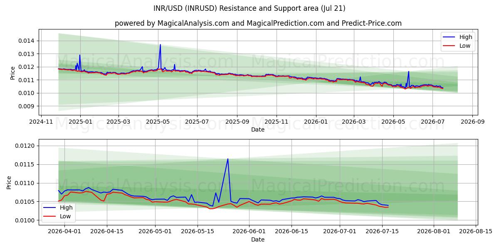Viewport: 499px width, 249px height.
Task: Click the bottom chart y-axis tick '0.0115'
Action: coord(26,164)
